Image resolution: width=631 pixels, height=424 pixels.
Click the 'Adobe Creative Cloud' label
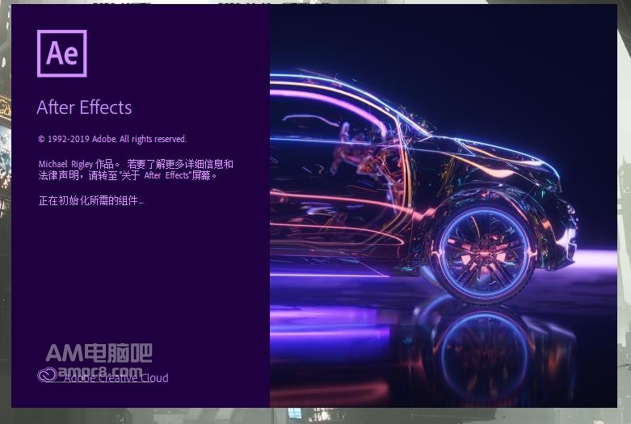[116, 378]
